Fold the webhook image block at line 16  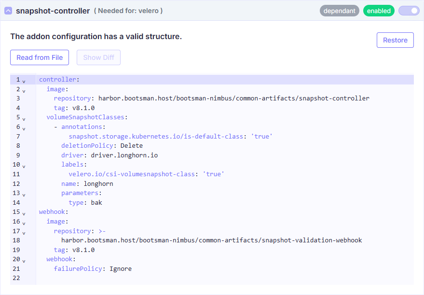[x=24, y=223]
